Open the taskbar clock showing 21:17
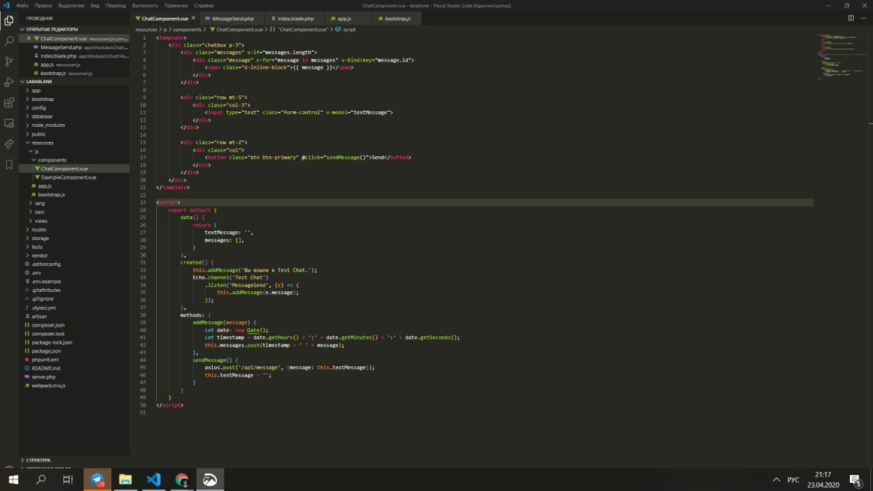Image resolution: width=873 pixels, height=491 pixels. [823, 479]
